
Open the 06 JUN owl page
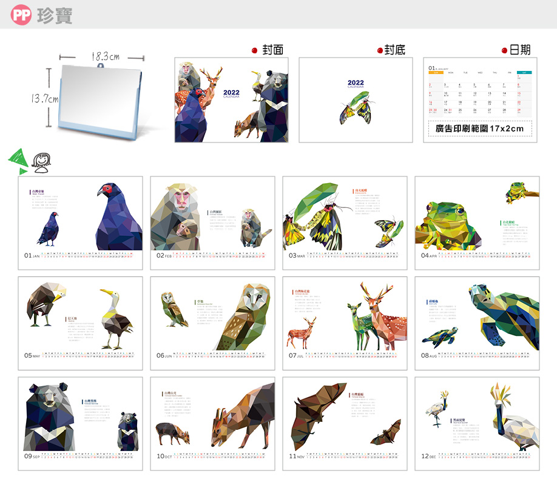pos(212,323)
